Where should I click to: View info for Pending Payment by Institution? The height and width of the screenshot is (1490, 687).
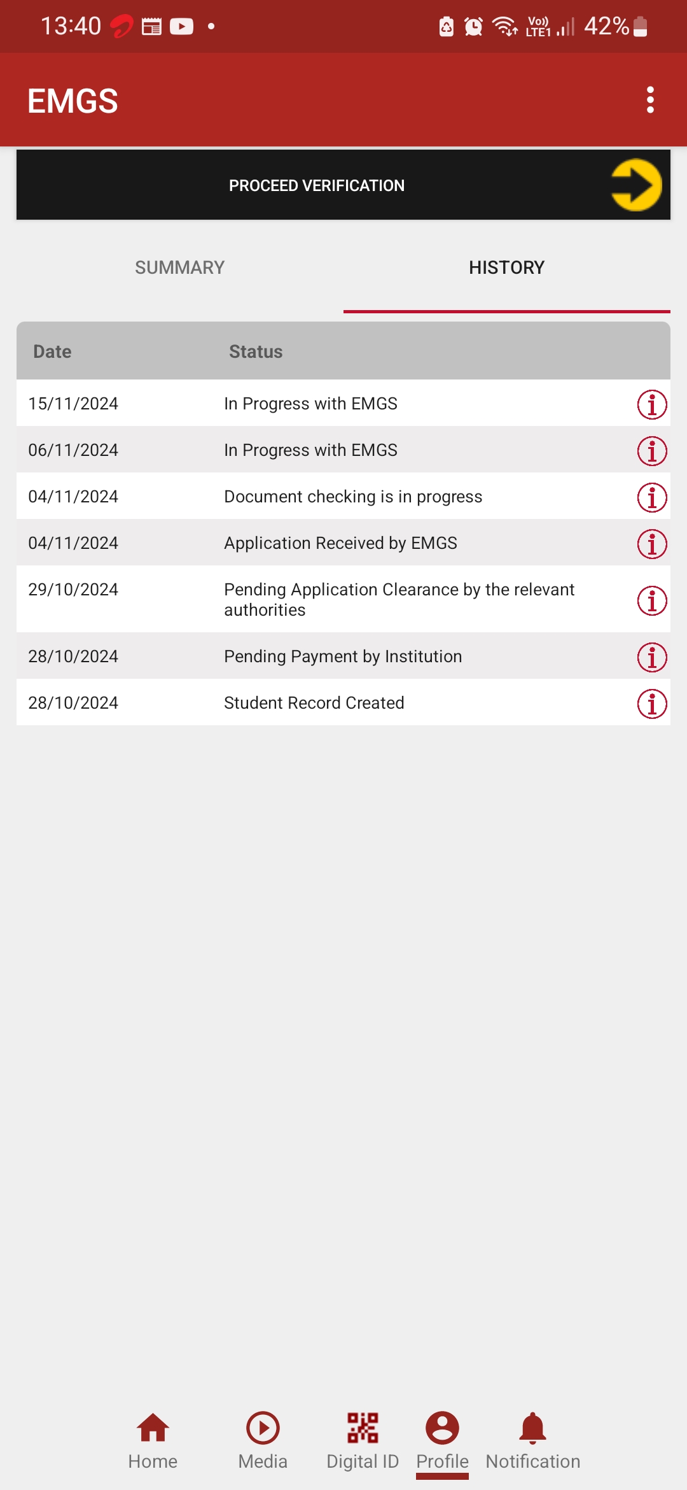(x=652, y=657)
